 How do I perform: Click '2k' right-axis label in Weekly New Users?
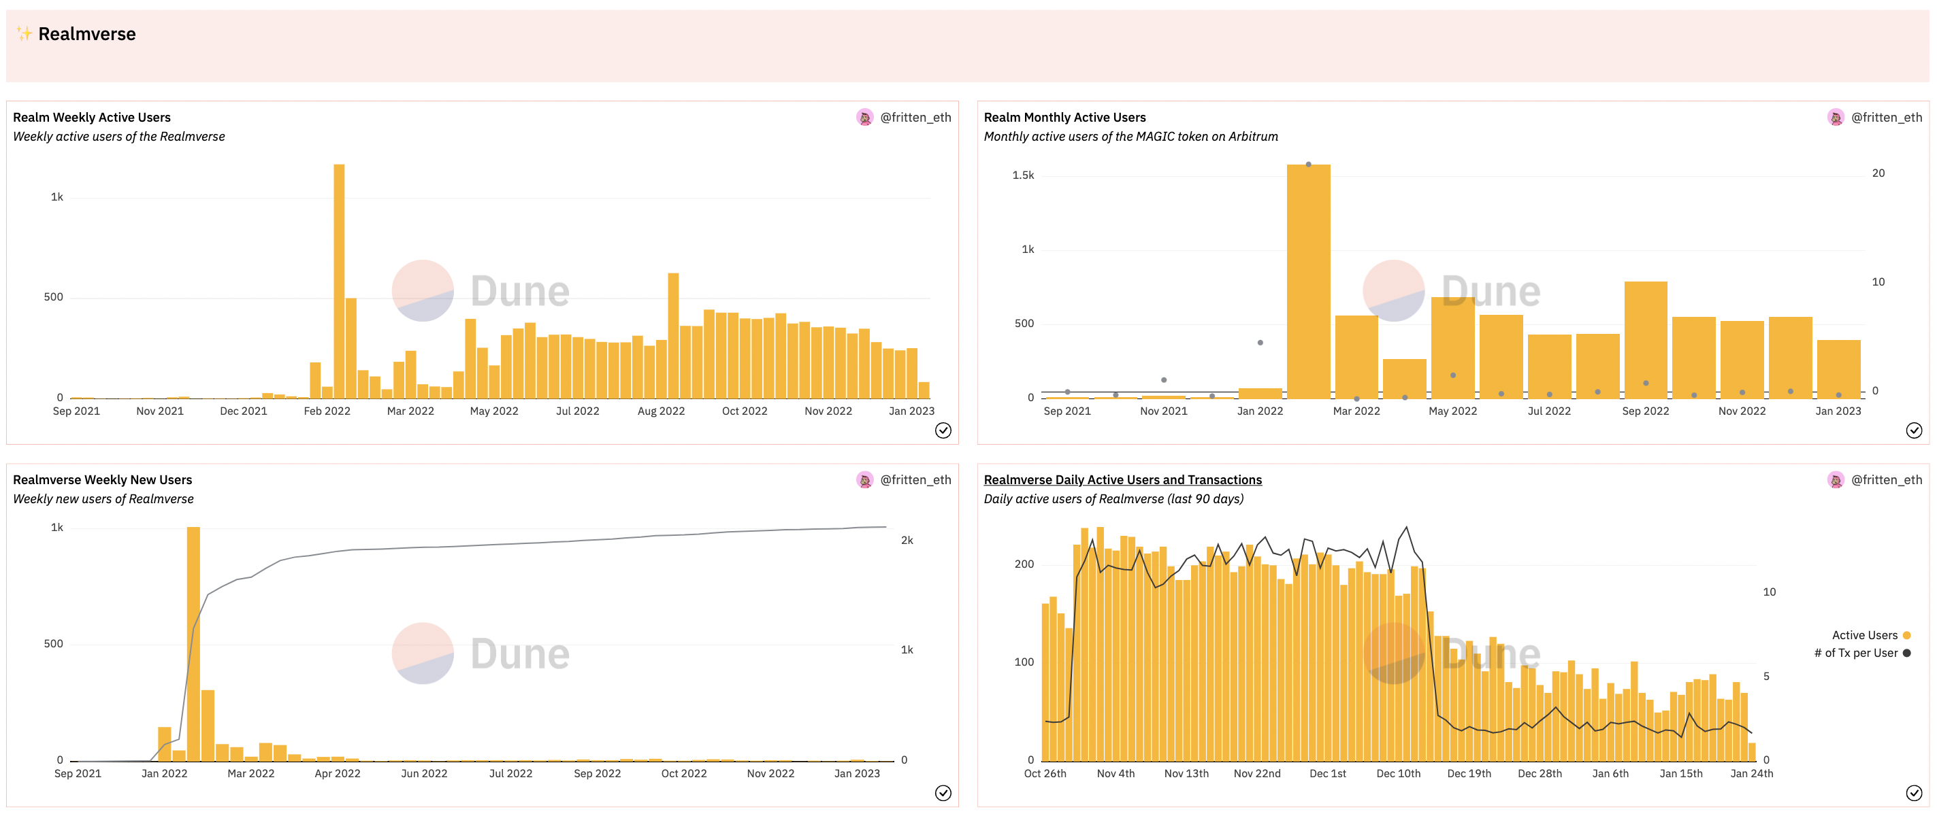tap(907, 540)
